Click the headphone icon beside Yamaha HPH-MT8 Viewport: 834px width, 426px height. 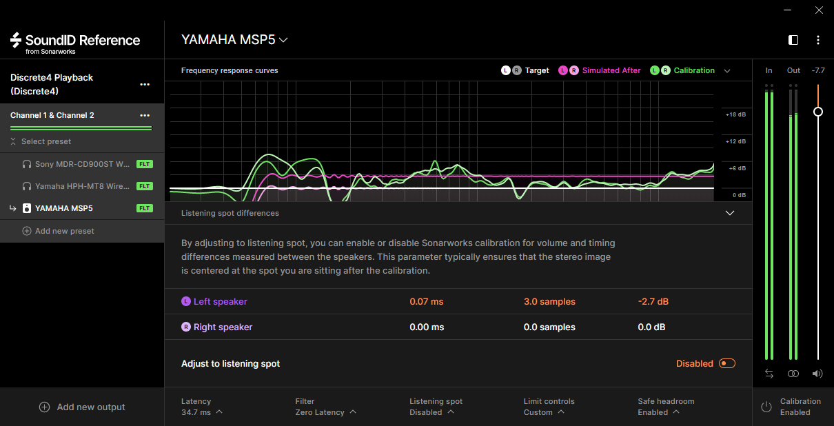(27, 186)
